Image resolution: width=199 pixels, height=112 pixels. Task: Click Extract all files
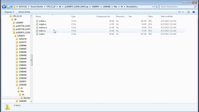[x=24, y=12]
